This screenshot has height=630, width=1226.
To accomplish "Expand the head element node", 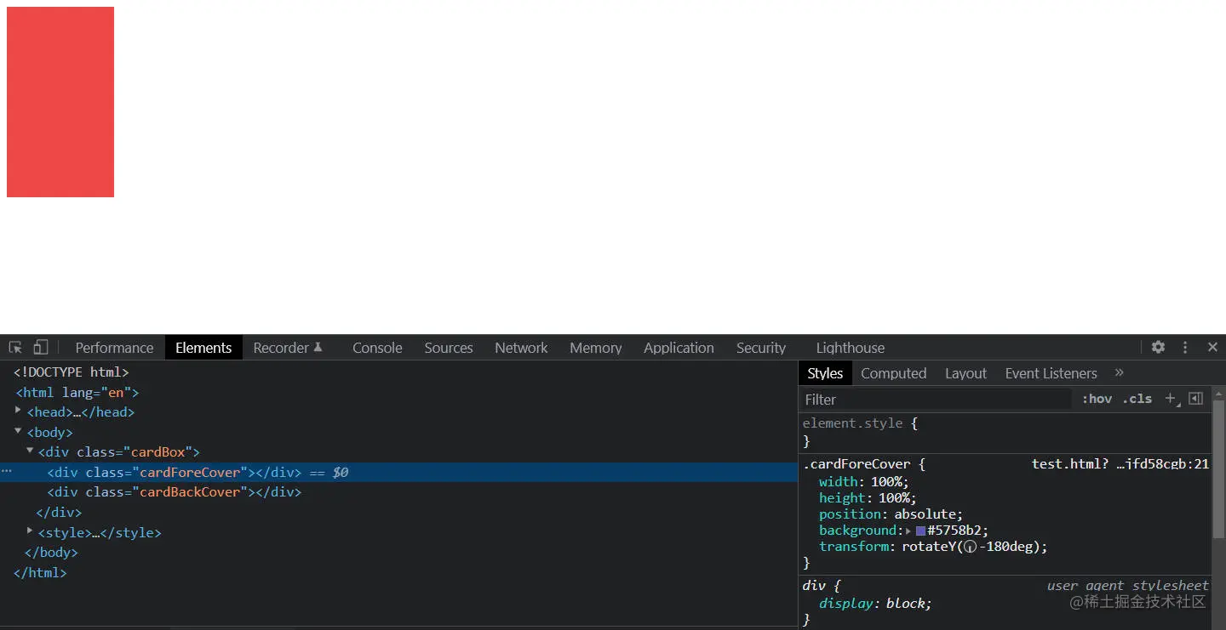I will tap(19, 410).
